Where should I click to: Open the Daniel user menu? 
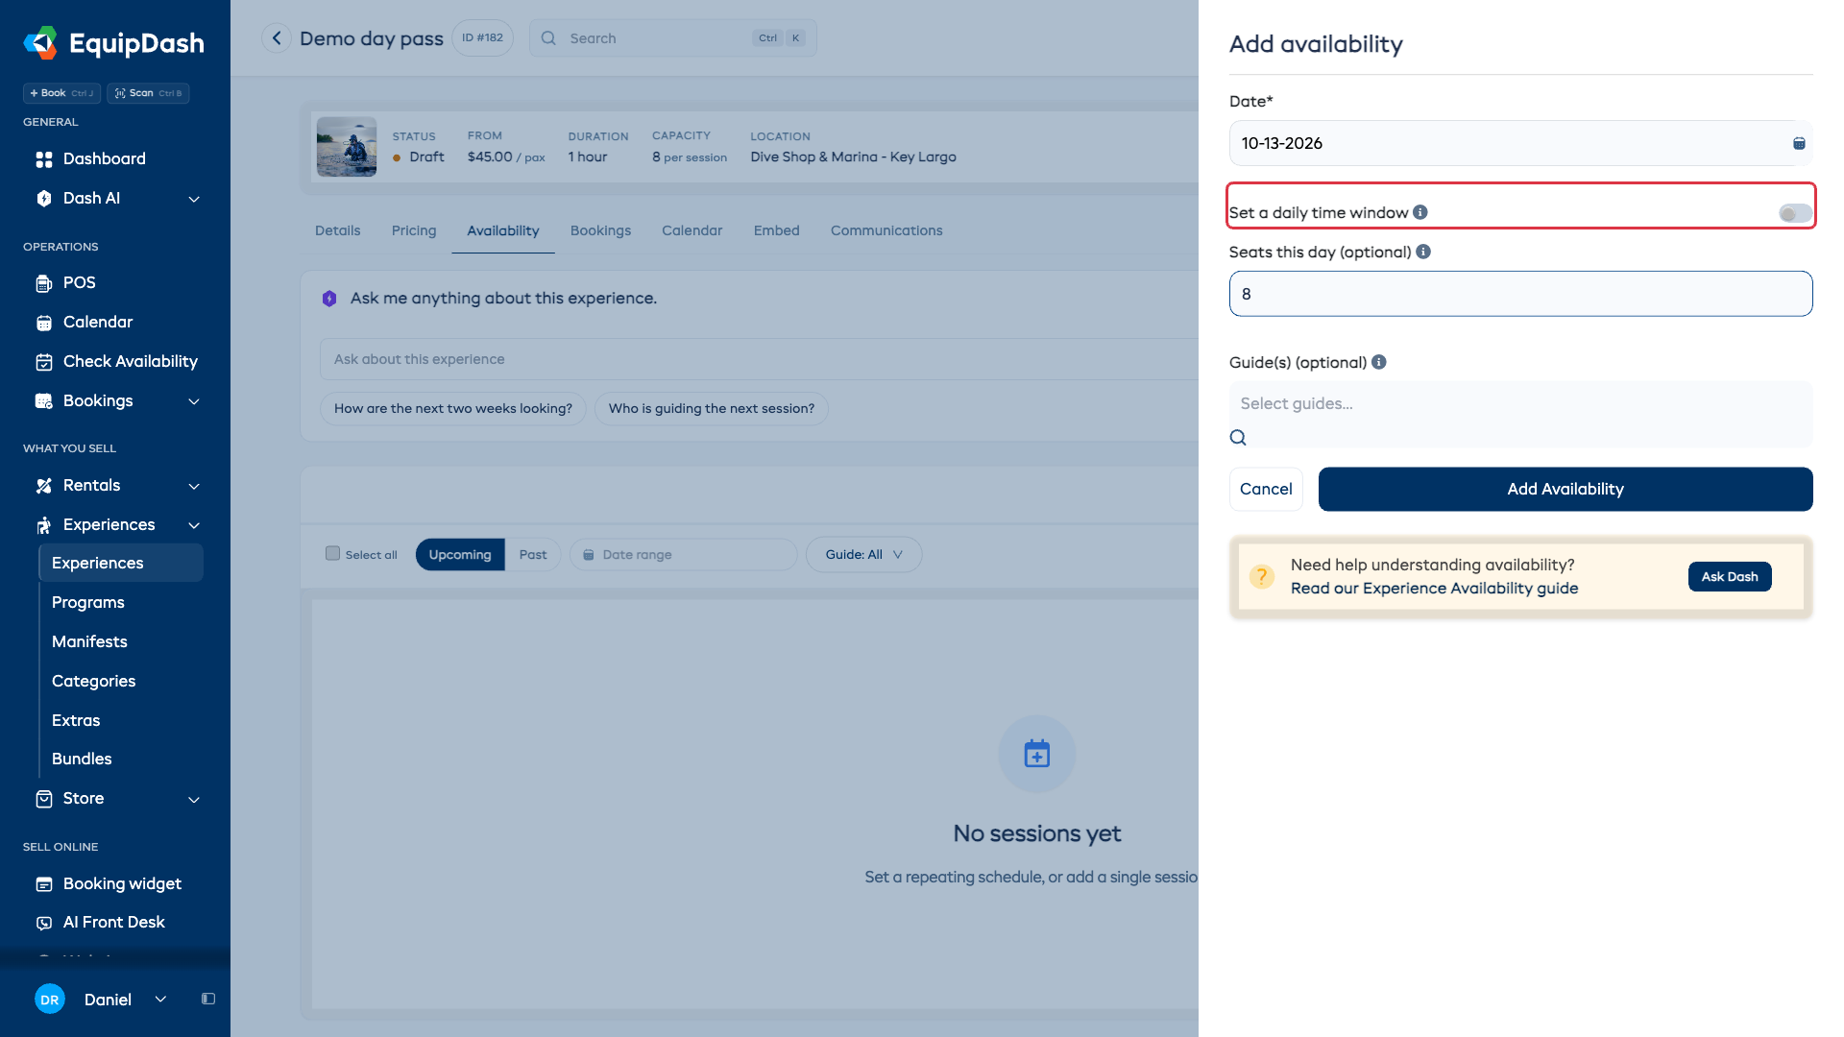tap(102, 999)
